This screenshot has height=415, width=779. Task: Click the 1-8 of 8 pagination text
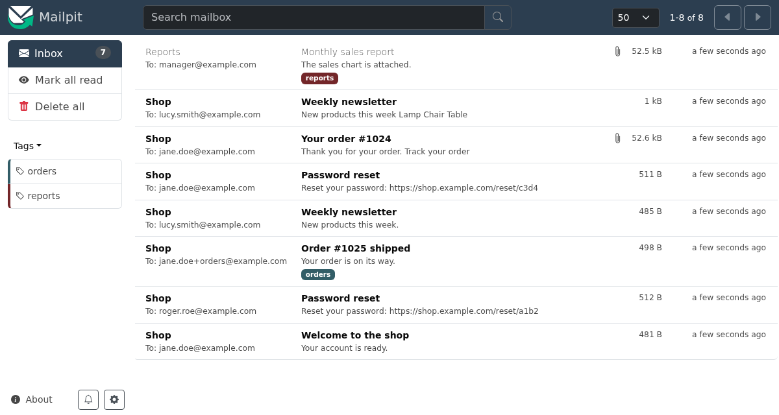tap(686, 18)
